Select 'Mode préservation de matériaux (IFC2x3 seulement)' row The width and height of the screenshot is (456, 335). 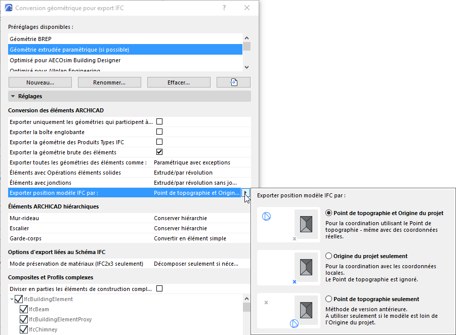[130, 264]
